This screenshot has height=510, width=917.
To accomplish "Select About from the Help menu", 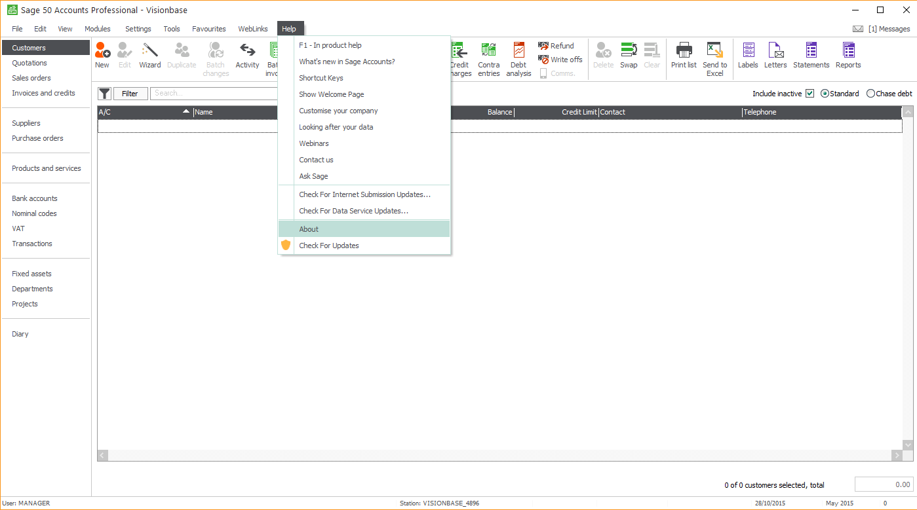I will [x=364, y=229].
